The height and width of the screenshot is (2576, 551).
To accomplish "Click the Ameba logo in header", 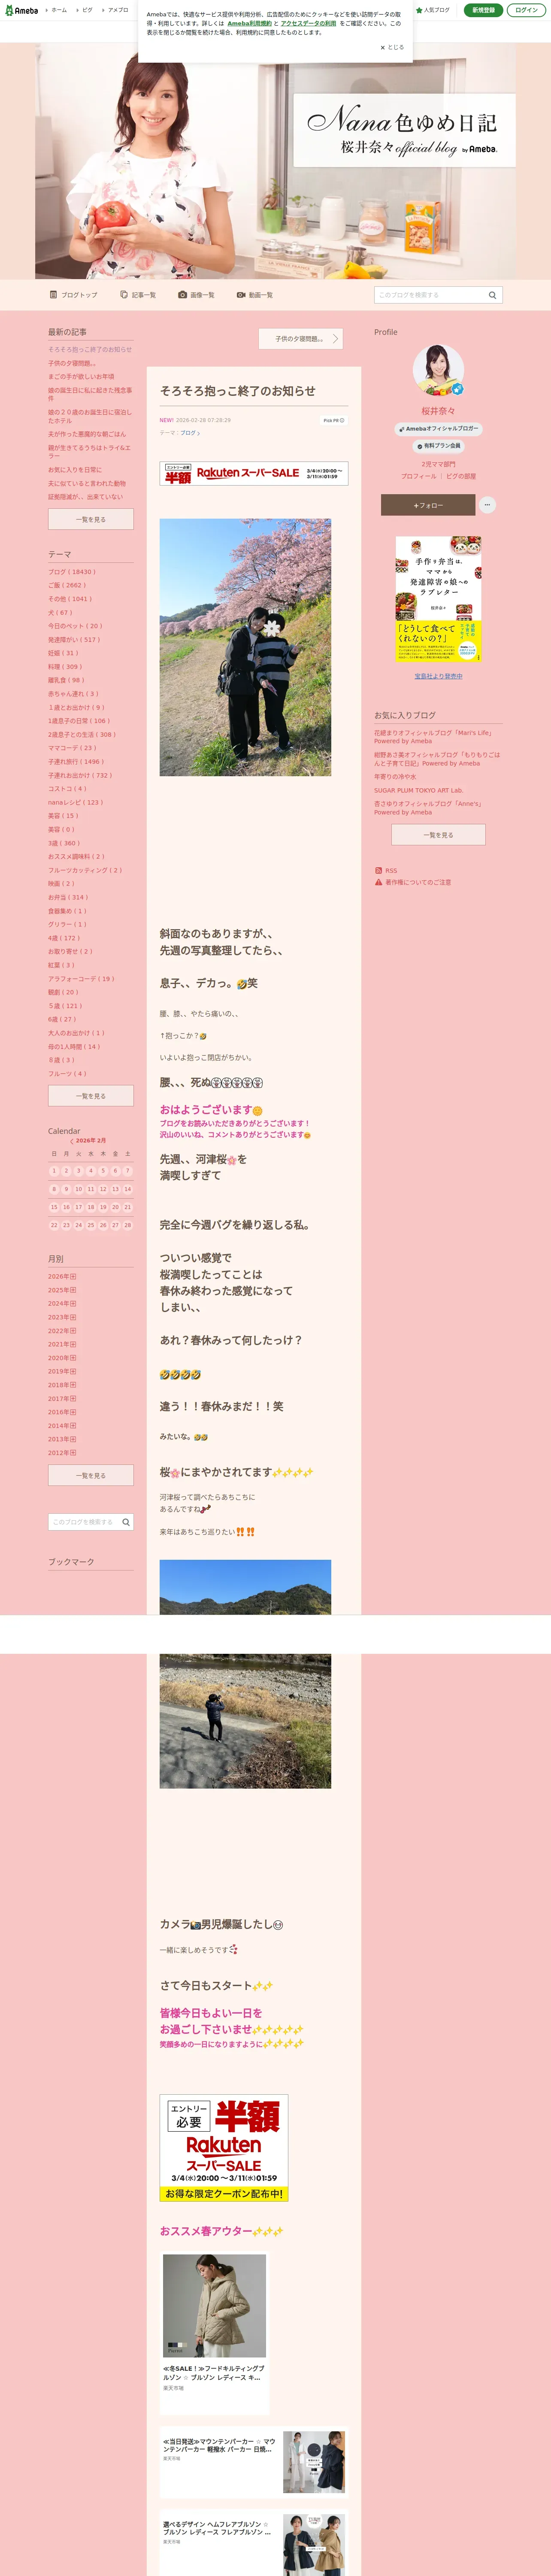I will tap(22, 10).
